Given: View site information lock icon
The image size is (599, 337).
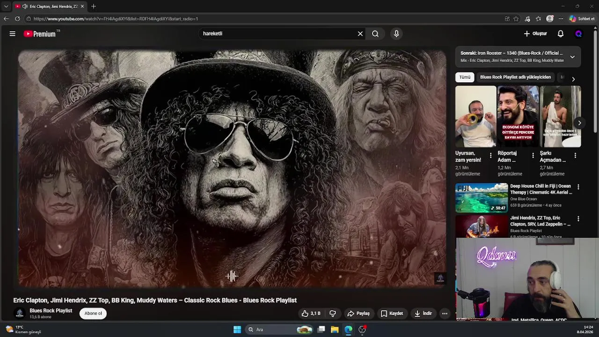Looking at the screenshot, I should [29, 19].
